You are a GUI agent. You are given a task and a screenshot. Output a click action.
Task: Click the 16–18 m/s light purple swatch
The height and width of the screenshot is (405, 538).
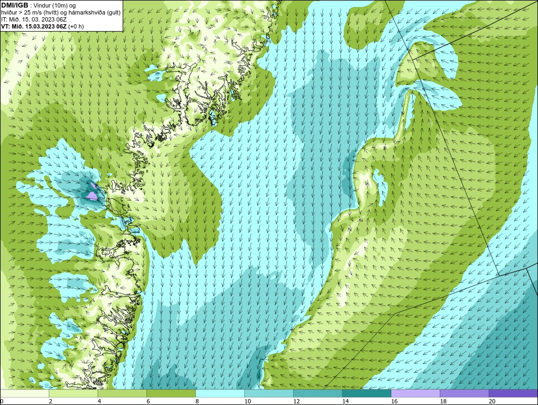click(x=415, y=393)
